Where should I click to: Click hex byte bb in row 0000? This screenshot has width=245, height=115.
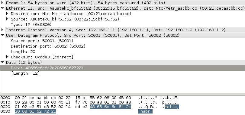47,98
